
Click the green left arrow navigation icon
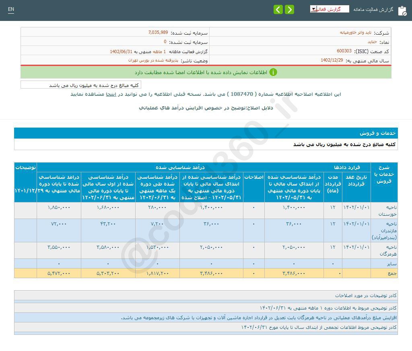pyautogui.click(x=278, y=9)
